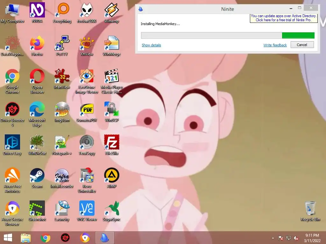Open the Windows Start button

pos(8,238)
